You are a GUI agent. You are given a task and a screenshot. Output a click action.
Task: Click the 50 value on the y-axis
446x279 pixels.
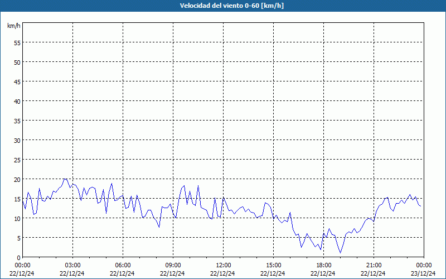point(17,62)
